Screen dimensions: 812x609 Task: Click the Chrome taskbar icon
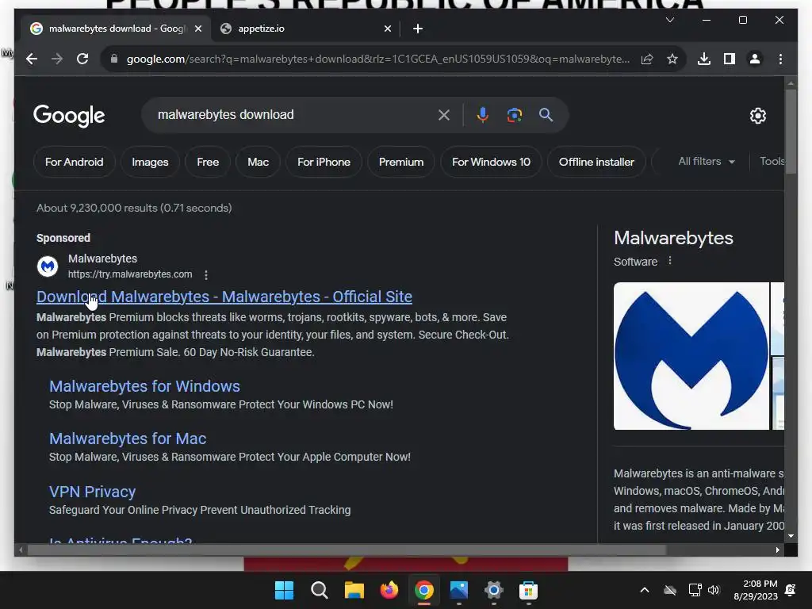[x=423, y=590]
